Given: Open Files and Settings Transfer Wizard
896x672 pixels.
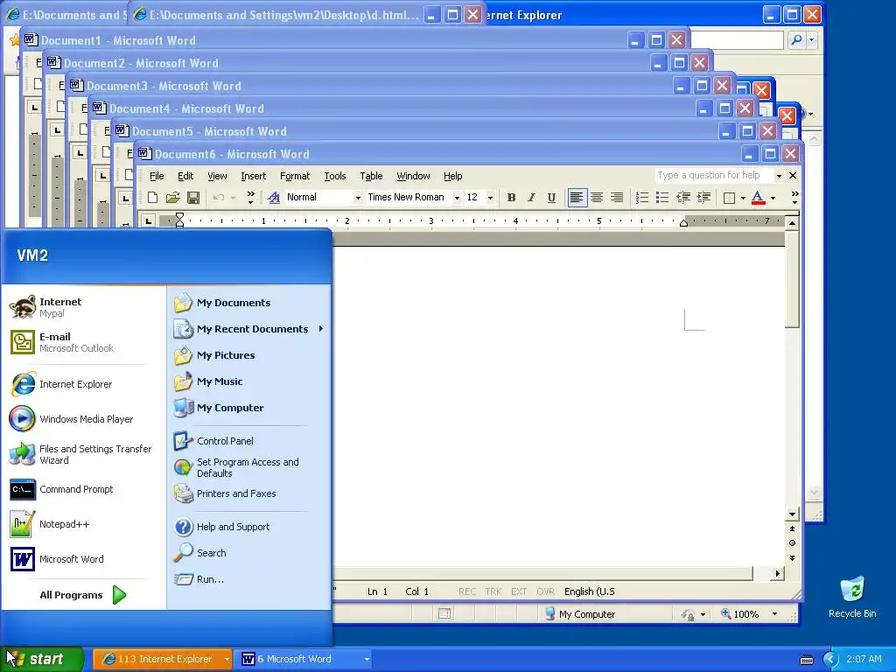Looking at the screenshot, I should (83, 454).
